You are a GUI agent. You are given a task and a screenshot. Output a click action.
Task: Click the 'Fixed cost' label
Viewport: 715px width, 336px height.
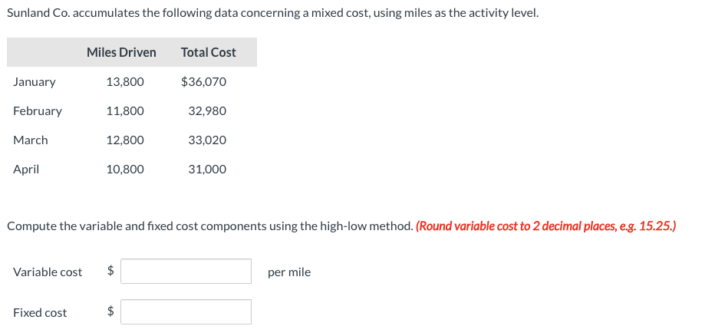(x=40, y=313)
